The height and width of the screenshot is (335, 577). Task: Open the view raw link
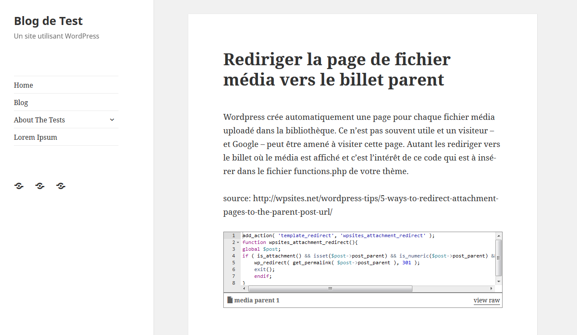click(487, 300)
